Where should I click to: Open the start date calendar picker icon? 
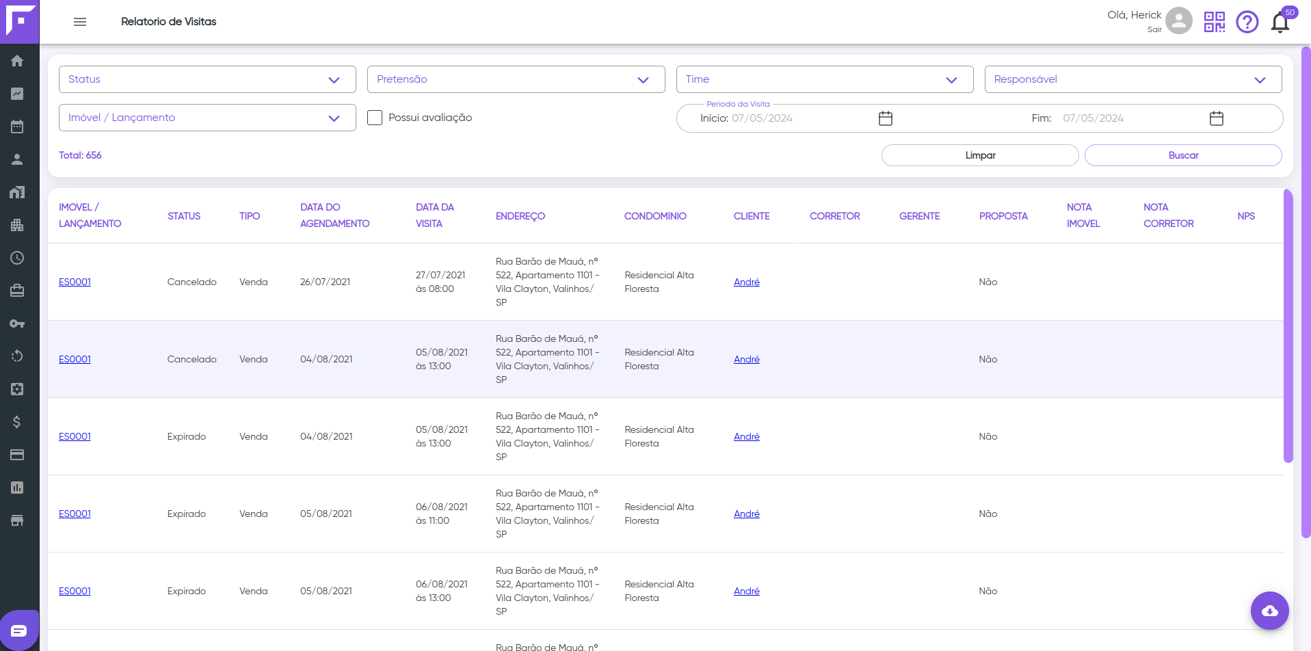click(x=886, y=118)
